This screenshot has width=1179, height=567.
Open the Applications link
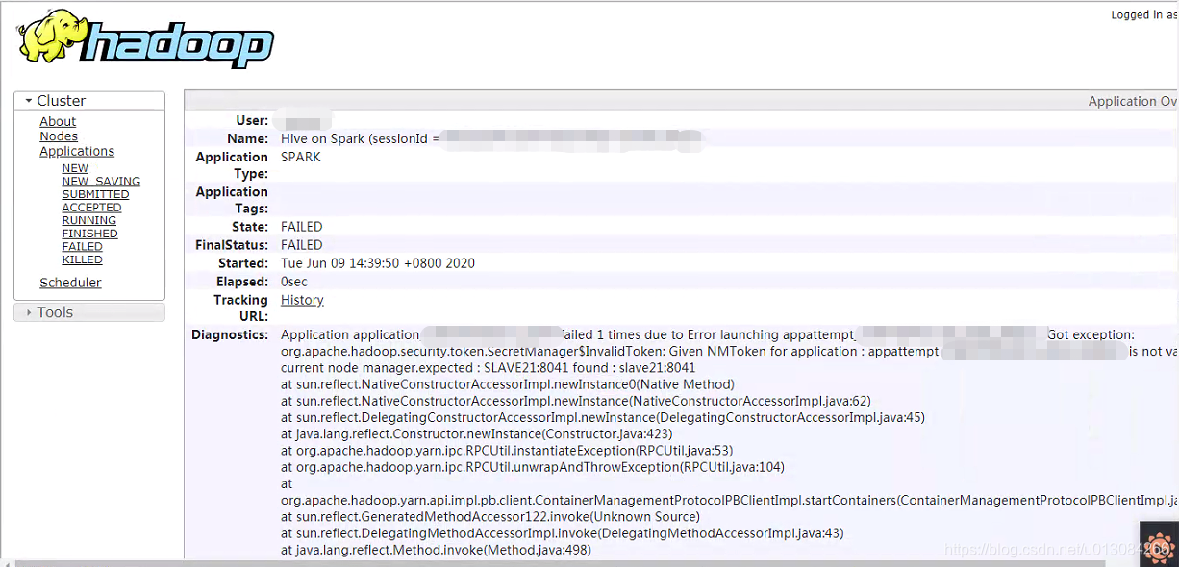[77, 151]
